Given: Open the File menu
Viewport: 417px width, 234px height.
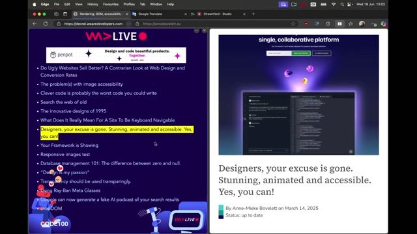Looking at the screenshot, I should (x=57, y=5).
